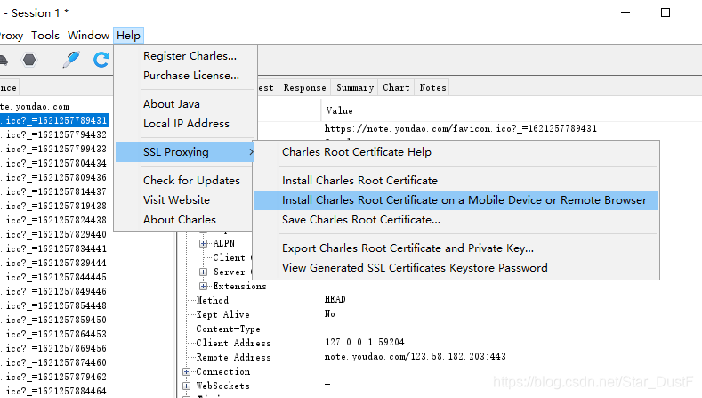Screen dimensions: 702x398
Task: Select About Java menu item
Action: click(172, 104)
